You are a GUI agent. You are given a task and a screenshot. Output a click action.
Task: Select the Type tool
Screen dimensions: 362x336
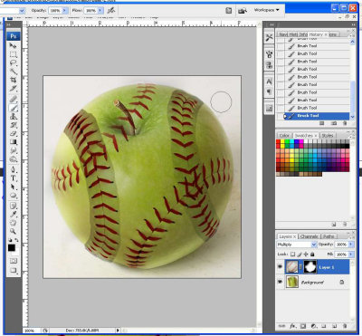click(13, 178)
